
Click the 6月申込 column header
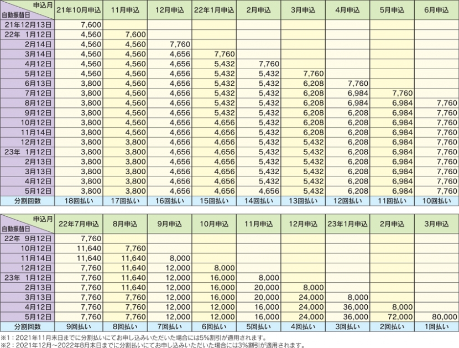pos(436,11)
